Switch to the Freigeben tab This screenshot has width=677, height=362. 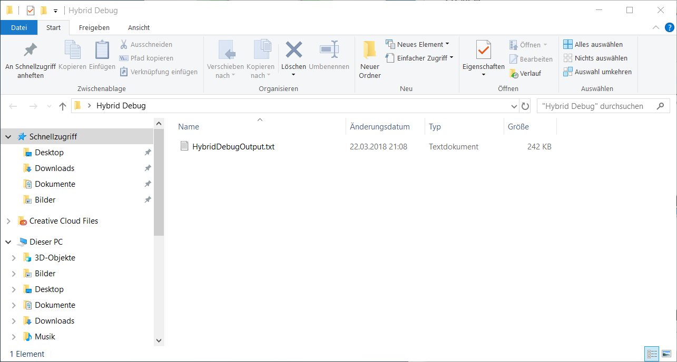click(94, 27)
